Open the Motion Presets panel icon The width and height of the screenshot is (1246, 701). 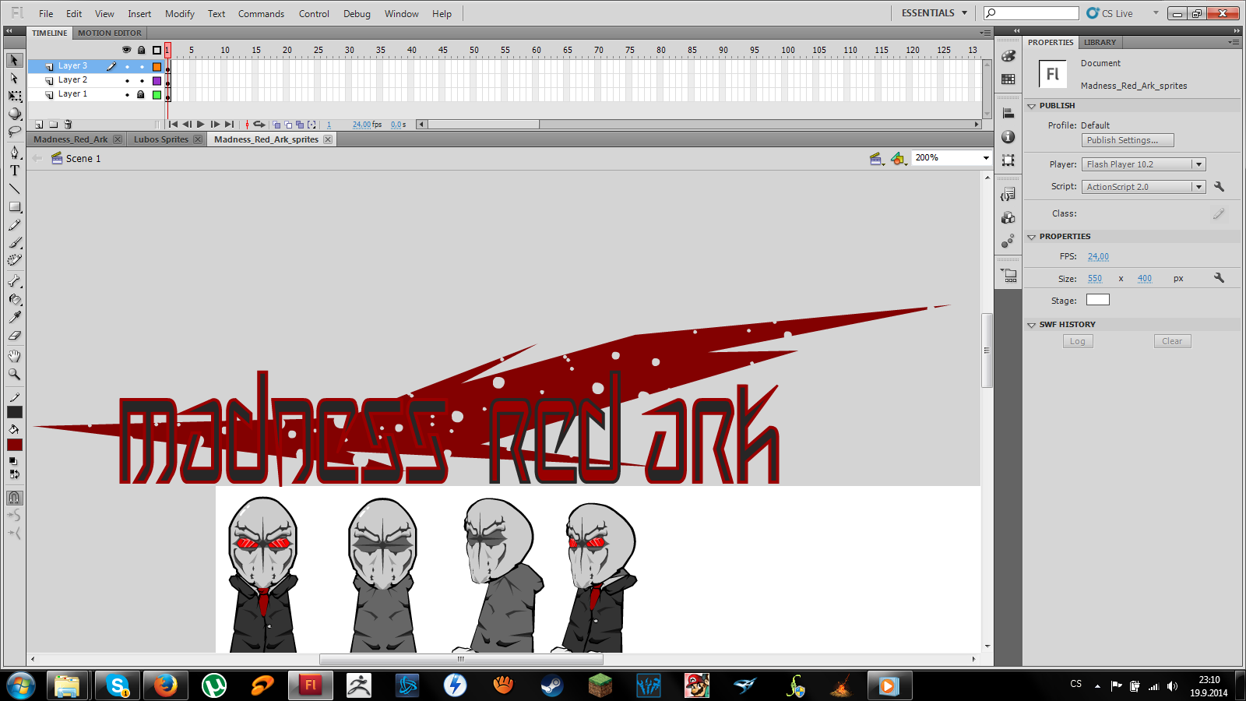(1008, 241)
